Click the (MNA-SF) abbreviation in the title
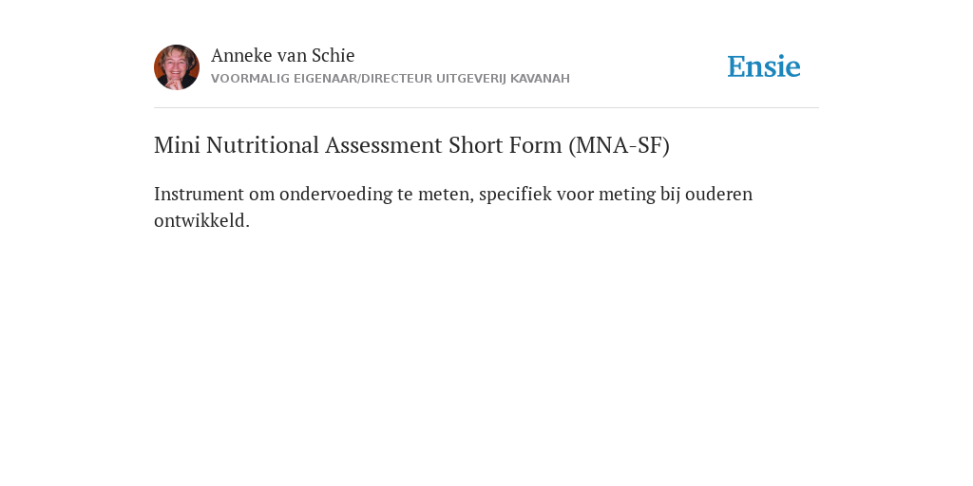The image size is (973, 486). point(619,145)
